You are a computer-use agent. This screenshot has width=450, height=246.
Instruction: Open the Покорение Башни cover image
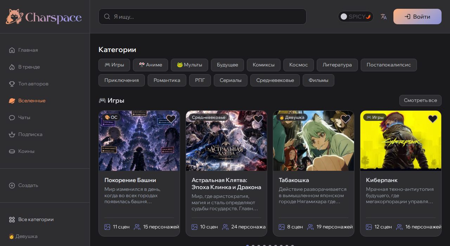139,141
